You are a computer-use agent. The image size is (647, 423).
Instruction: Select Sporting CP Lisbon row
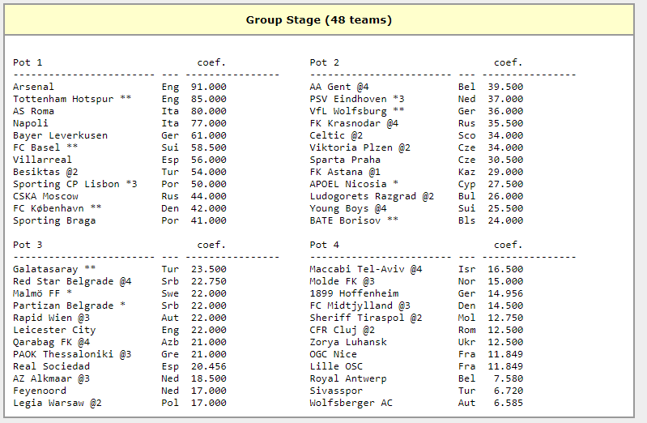(x=120, y=184)
